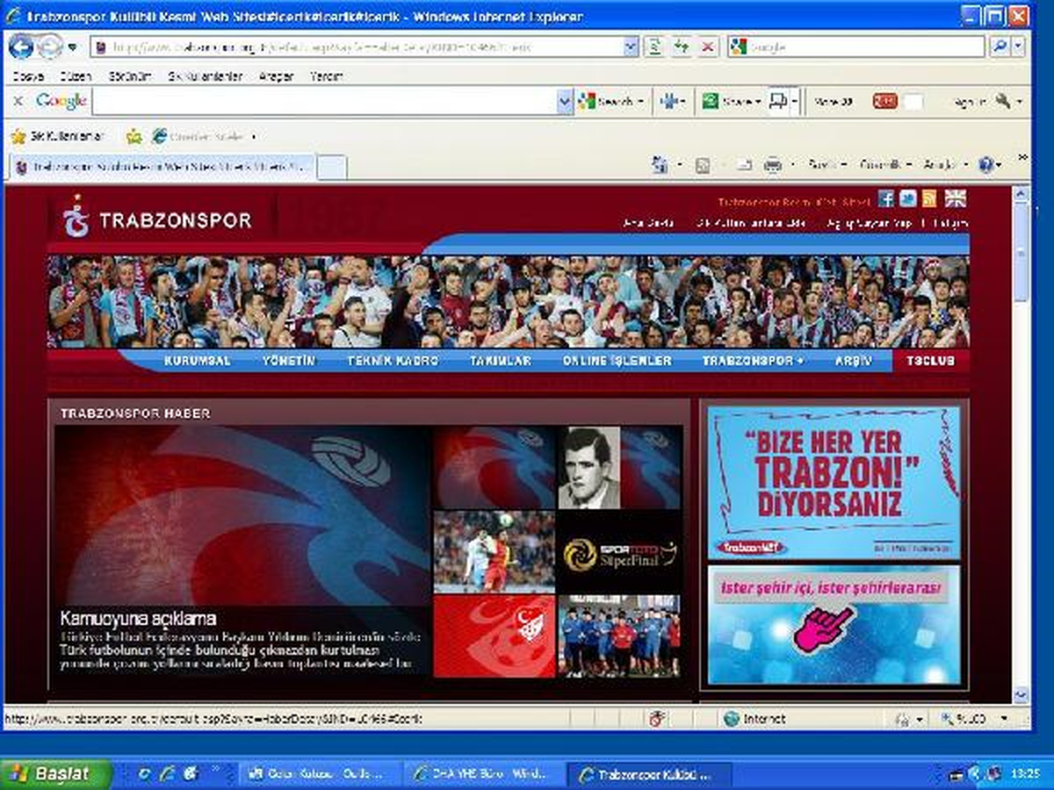Open the Dosya menu
The width and height of the screenshot is (1054, 790).
click(27, 76)
